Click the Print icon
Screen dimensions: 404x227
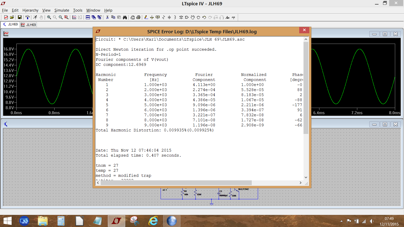coord(138,17)
